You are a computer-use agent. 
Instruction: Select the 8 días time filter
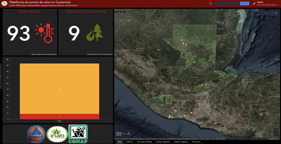219,4
